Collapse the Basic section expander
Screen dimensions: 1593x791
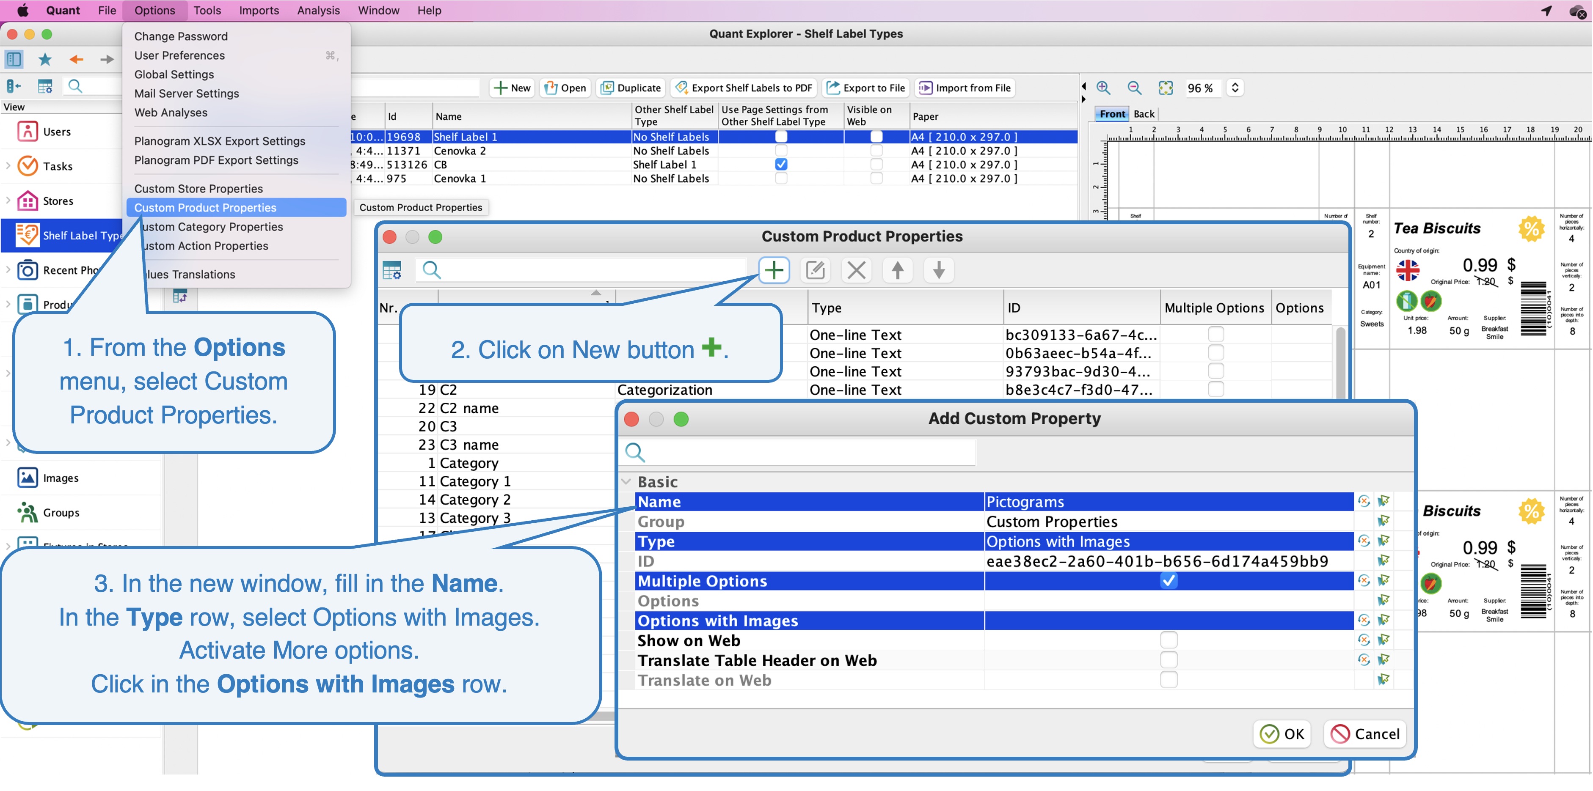coord(626,481)
